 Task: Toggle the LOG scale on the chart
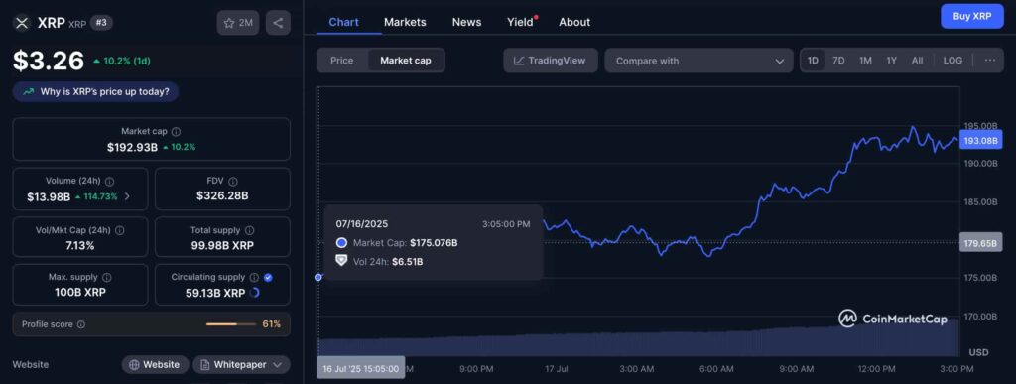(x=952, y=61)
